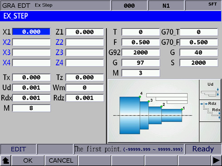The width and height of the screenshot is (222, 166).
Task: Click the empty Z4 field
Action: (x=85, y=63)
